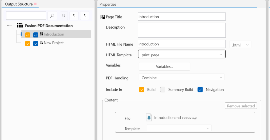Open the .html file extension dropdown
The width and height of the screenshot is (270, 140).
pyautogui.click(x=240, y=45)
